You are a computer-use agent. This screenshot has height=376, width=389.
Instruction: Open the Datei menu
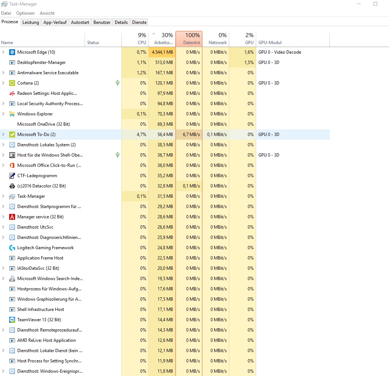pyautogui.click(x=6, y=13)
